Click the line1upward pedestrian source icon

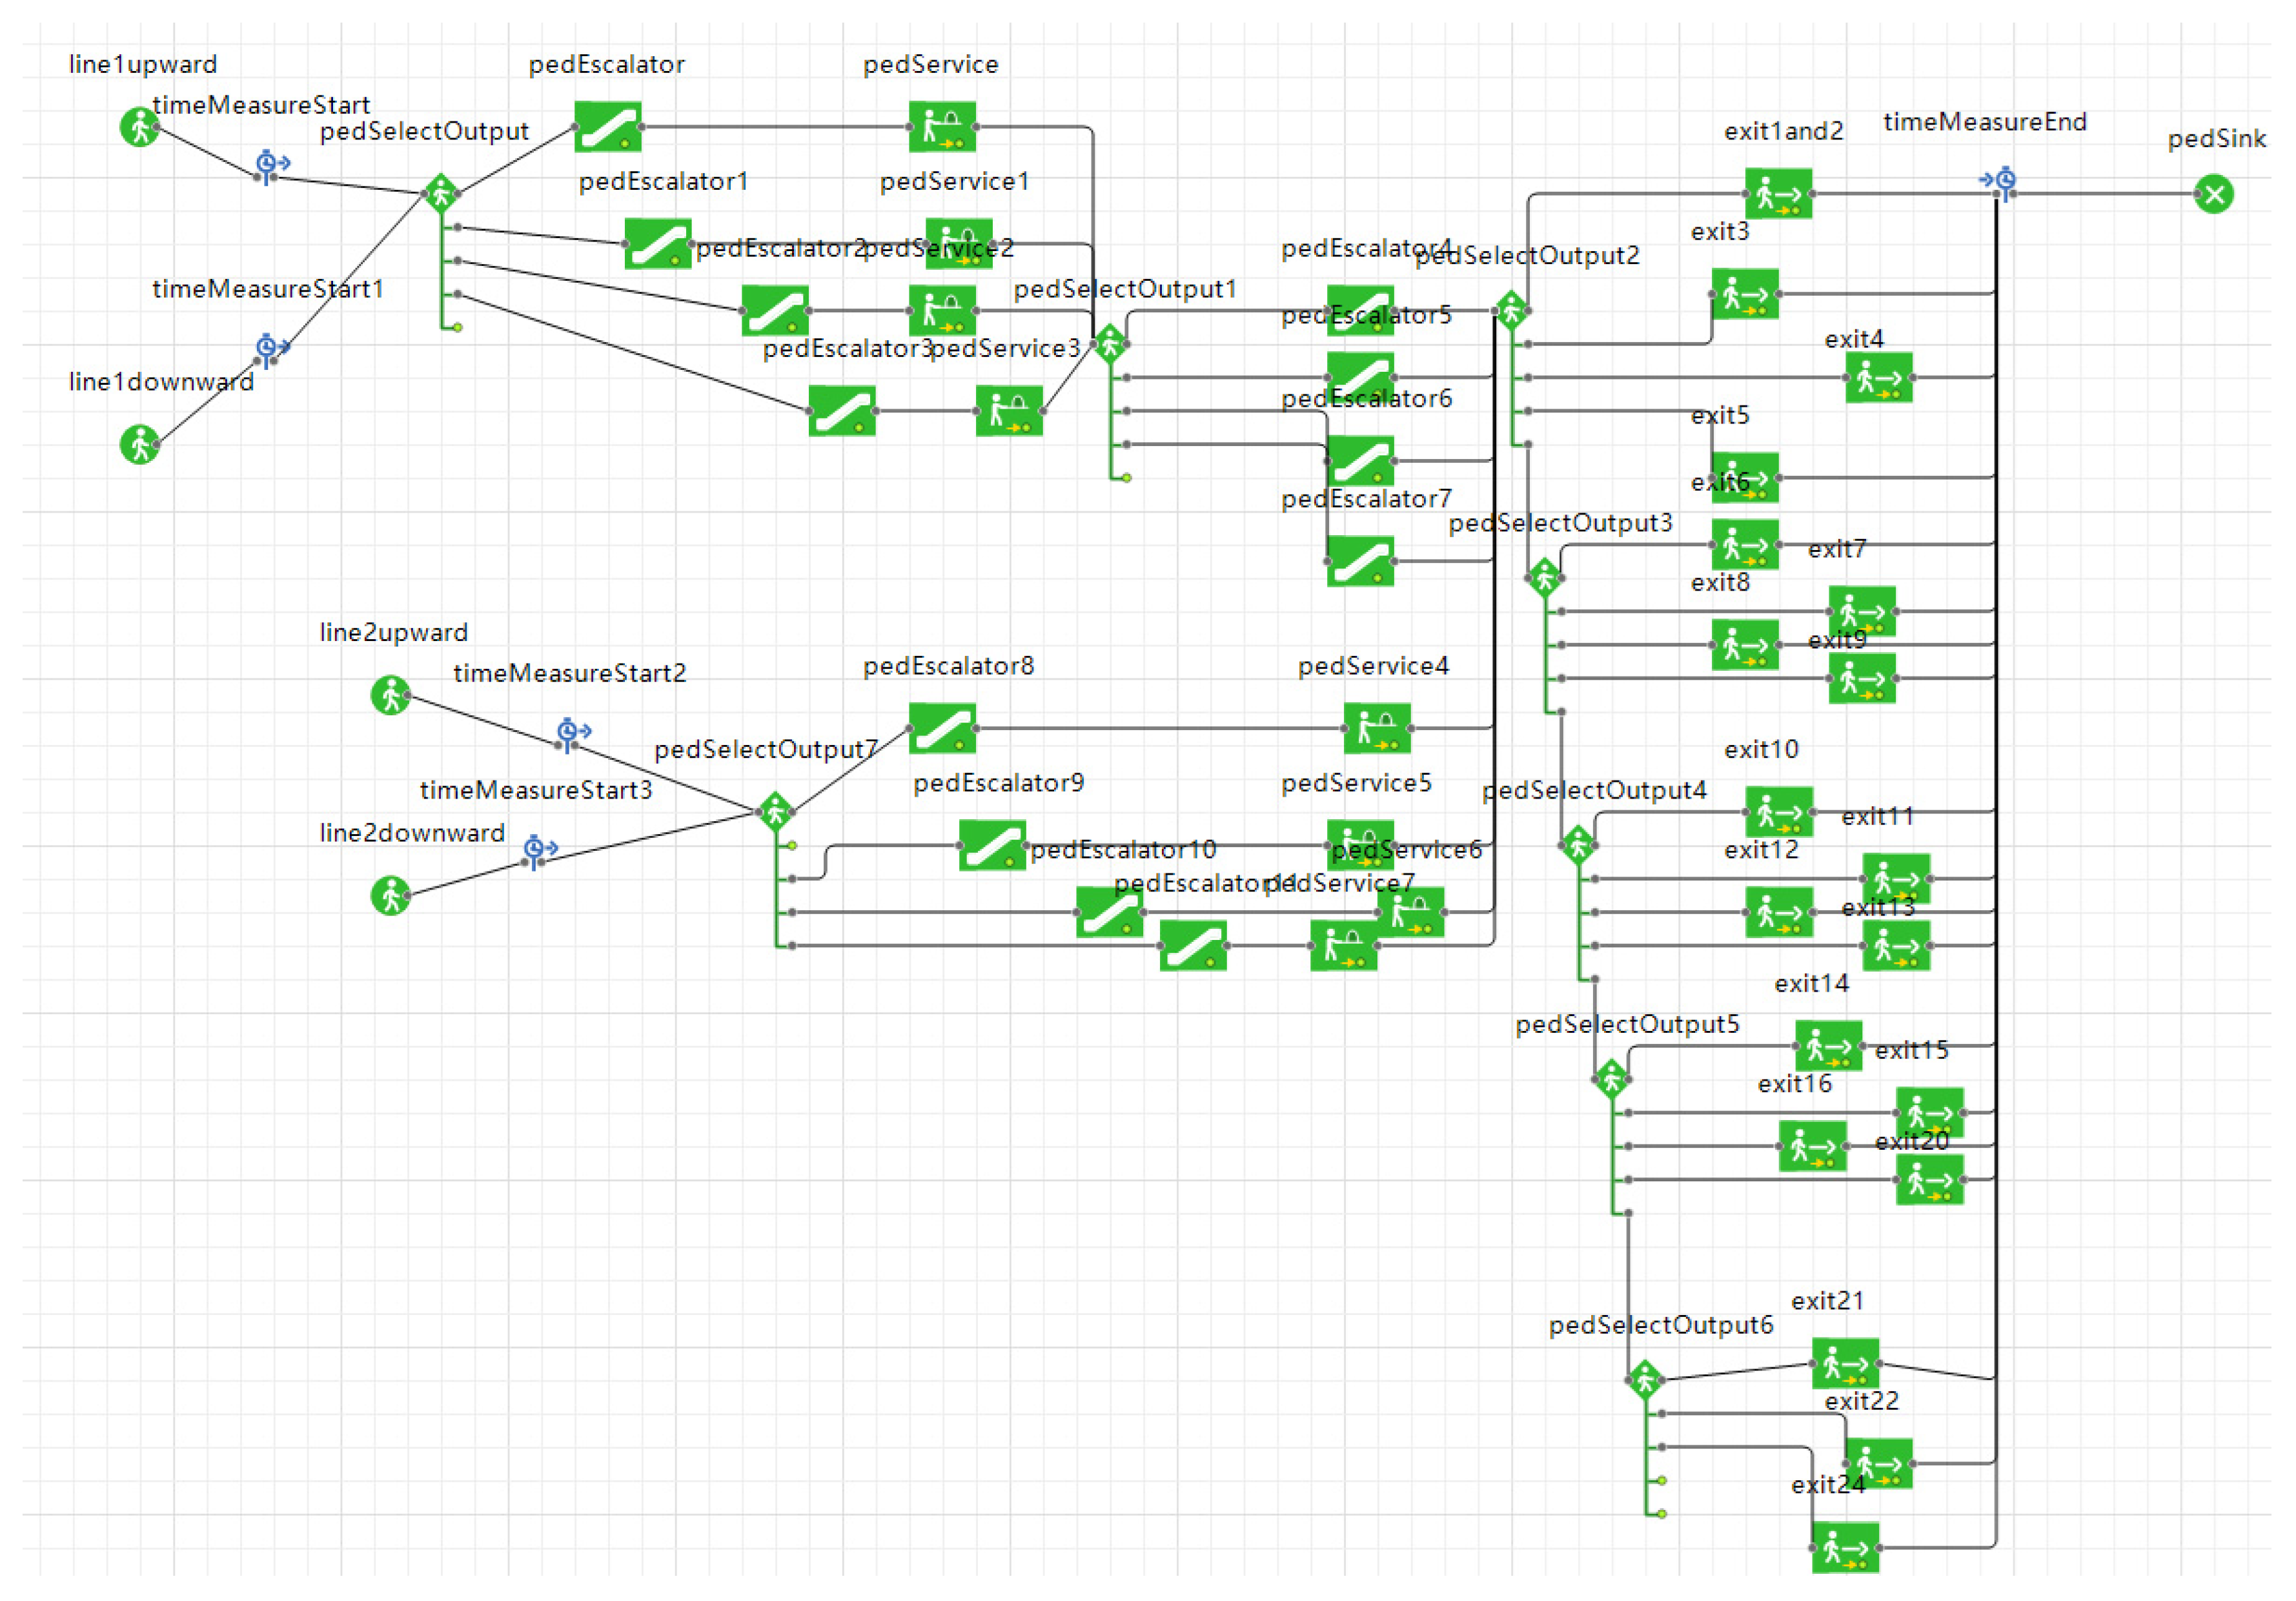140,127
